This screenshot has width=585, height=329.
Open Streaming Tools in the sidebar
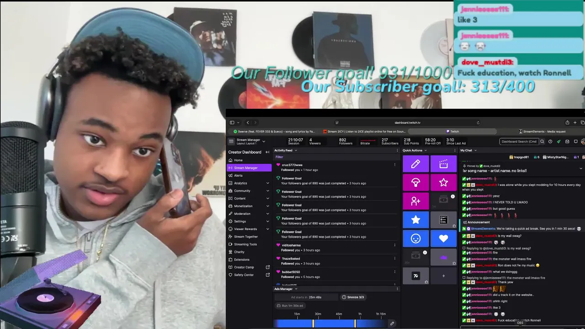250,244
